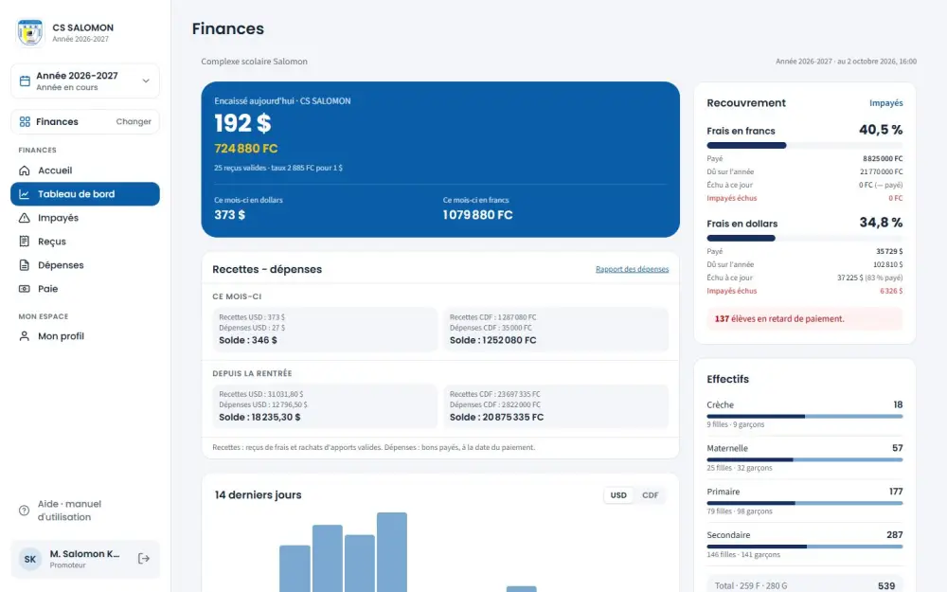Click the help question-mark icon
947x592 pixels.
(x=25, y=511)
